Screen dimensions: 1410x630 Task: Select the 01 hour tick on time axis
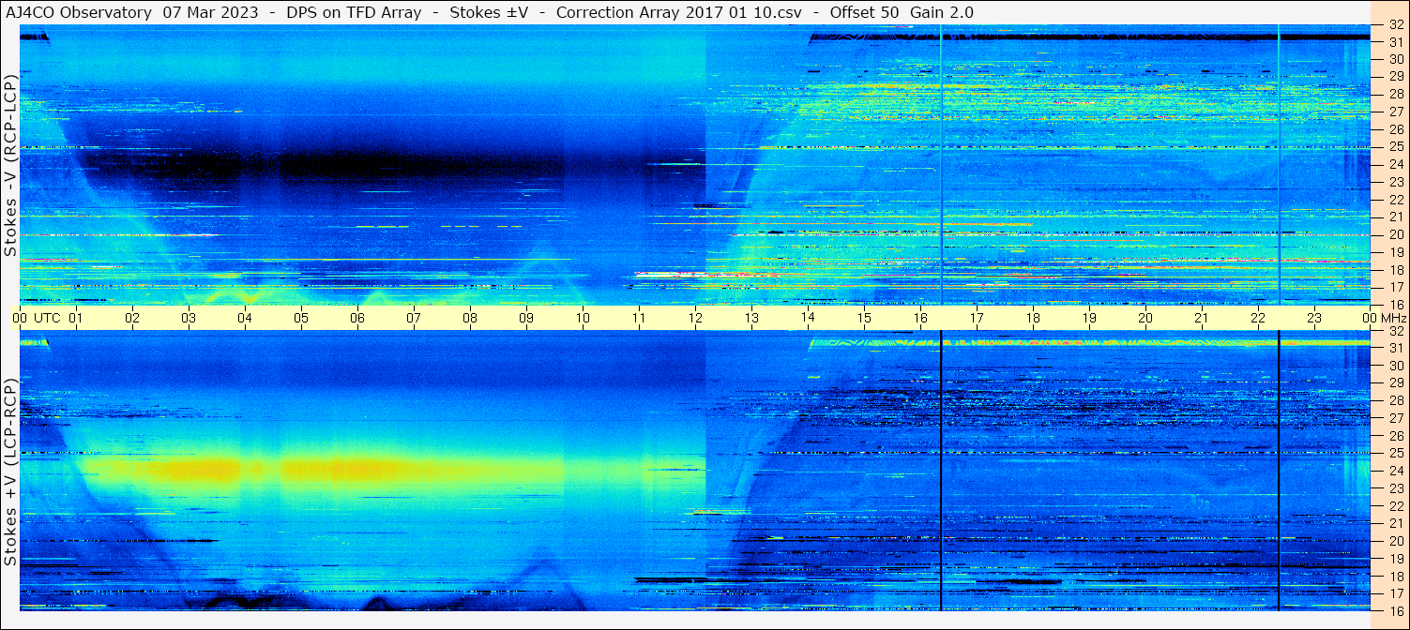76,318
